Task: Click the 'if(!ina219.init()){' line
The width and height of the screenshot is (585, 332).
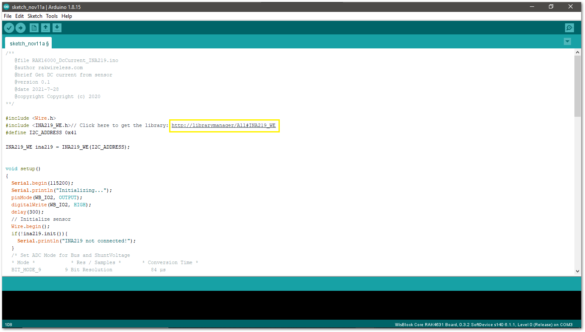Action: [x=39, y=234]
